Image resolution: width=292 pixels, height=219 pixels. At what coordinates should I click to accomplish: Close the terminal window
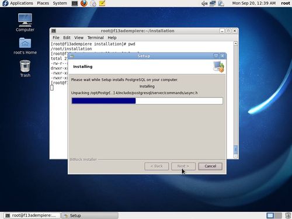235,31
